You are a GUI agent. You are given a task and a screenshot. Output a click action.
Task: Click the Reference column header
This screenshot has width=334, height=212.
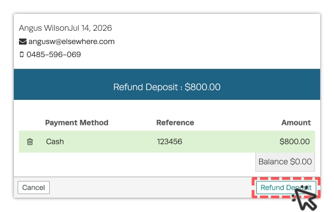coord(175,122)
